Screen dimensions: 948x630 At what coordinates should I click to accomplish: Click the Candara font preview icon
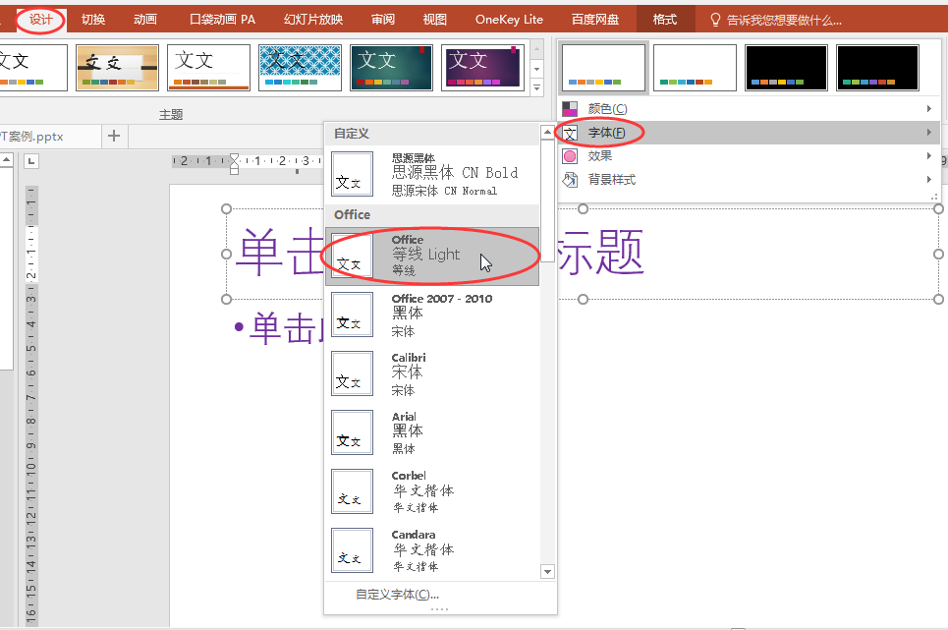(352, 550)
